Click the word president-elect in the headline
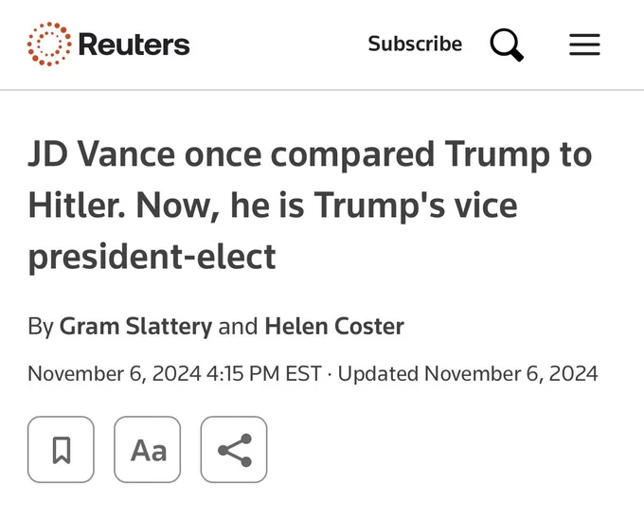644x520 pixels. click(152, 257)
